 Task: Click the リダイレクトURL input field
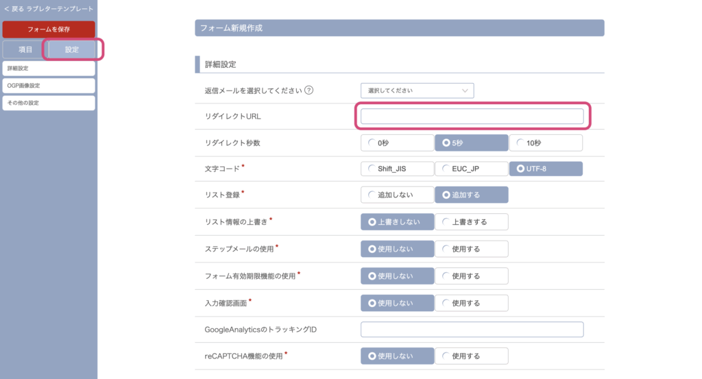tap(472, 117)
